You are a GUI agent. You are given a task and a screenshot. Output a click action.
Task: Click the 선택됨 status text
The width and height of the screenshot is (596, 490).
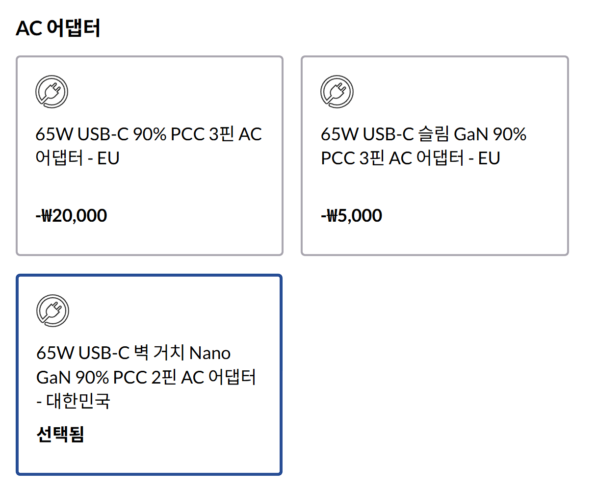click(x=61, y=435)
